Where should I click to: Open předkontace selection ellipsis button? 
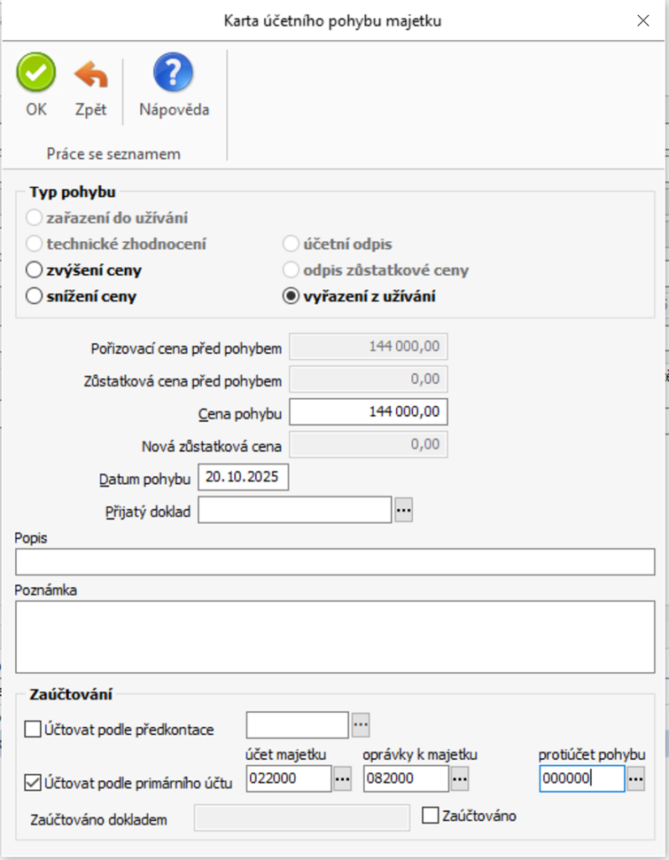(x=361, y=725)
